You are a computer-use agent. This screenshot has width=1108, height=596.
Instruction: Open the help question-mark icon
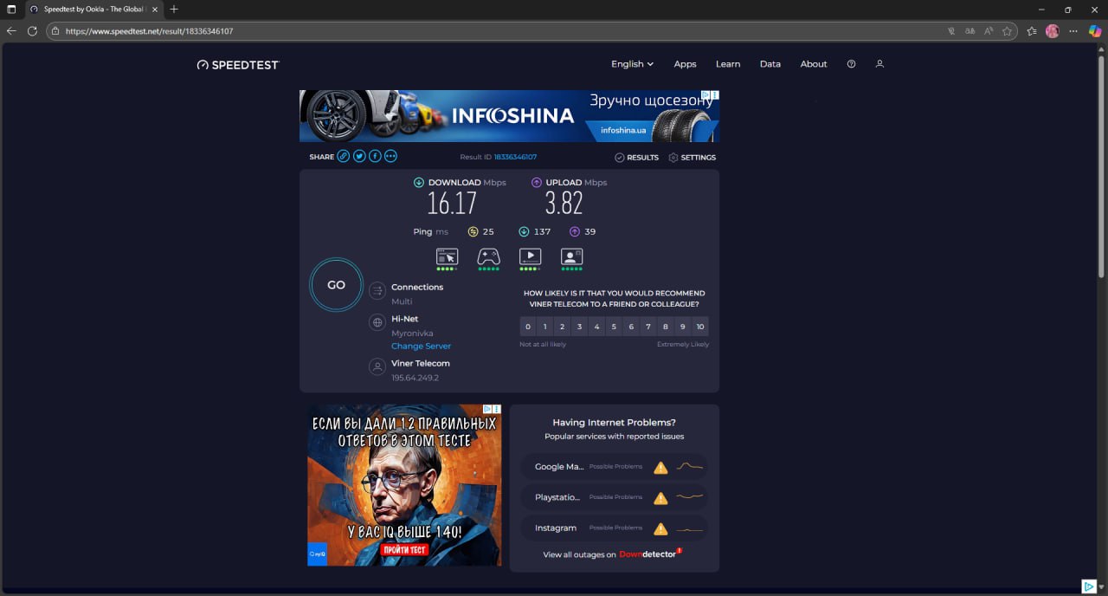tap(851, 64)
